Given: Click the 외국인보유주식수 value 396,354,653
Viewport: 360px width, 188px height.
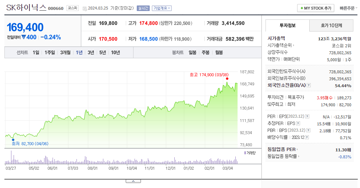Looking at the screenshot, I should pyautogui.click(x=340, y=79).
